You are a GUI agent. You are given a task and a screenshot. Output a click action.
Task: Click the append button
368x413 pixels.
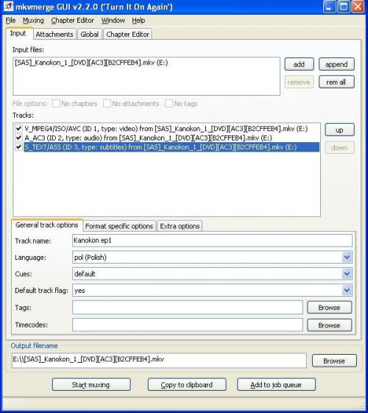coord(336,64)
